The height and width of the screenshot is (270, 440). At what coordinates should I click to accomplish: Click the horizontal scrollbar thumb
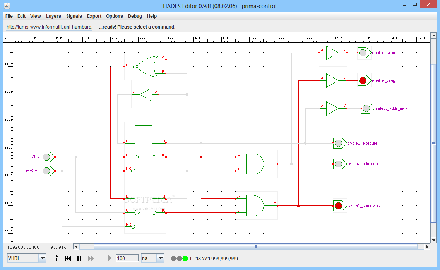(255, 247)
